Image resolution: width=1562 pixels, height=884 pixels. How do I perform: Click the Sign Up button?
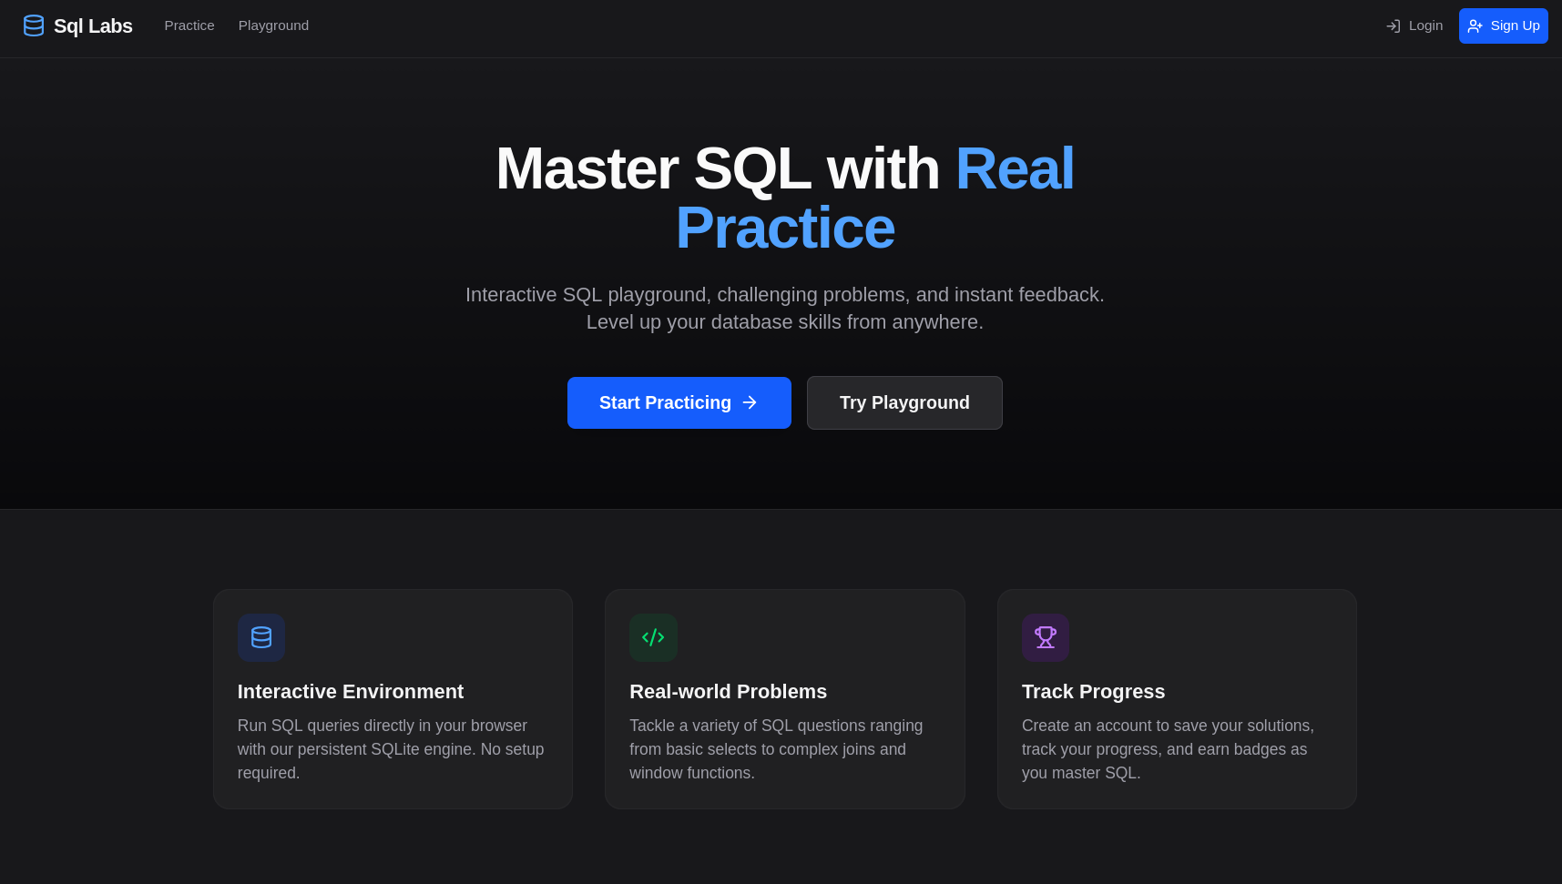[x=1503, y=25]
